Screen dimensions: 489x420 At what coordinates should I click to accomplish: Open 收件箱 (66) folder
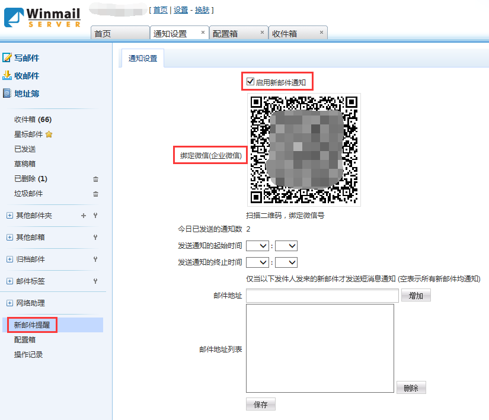click(x=33, y=120)
